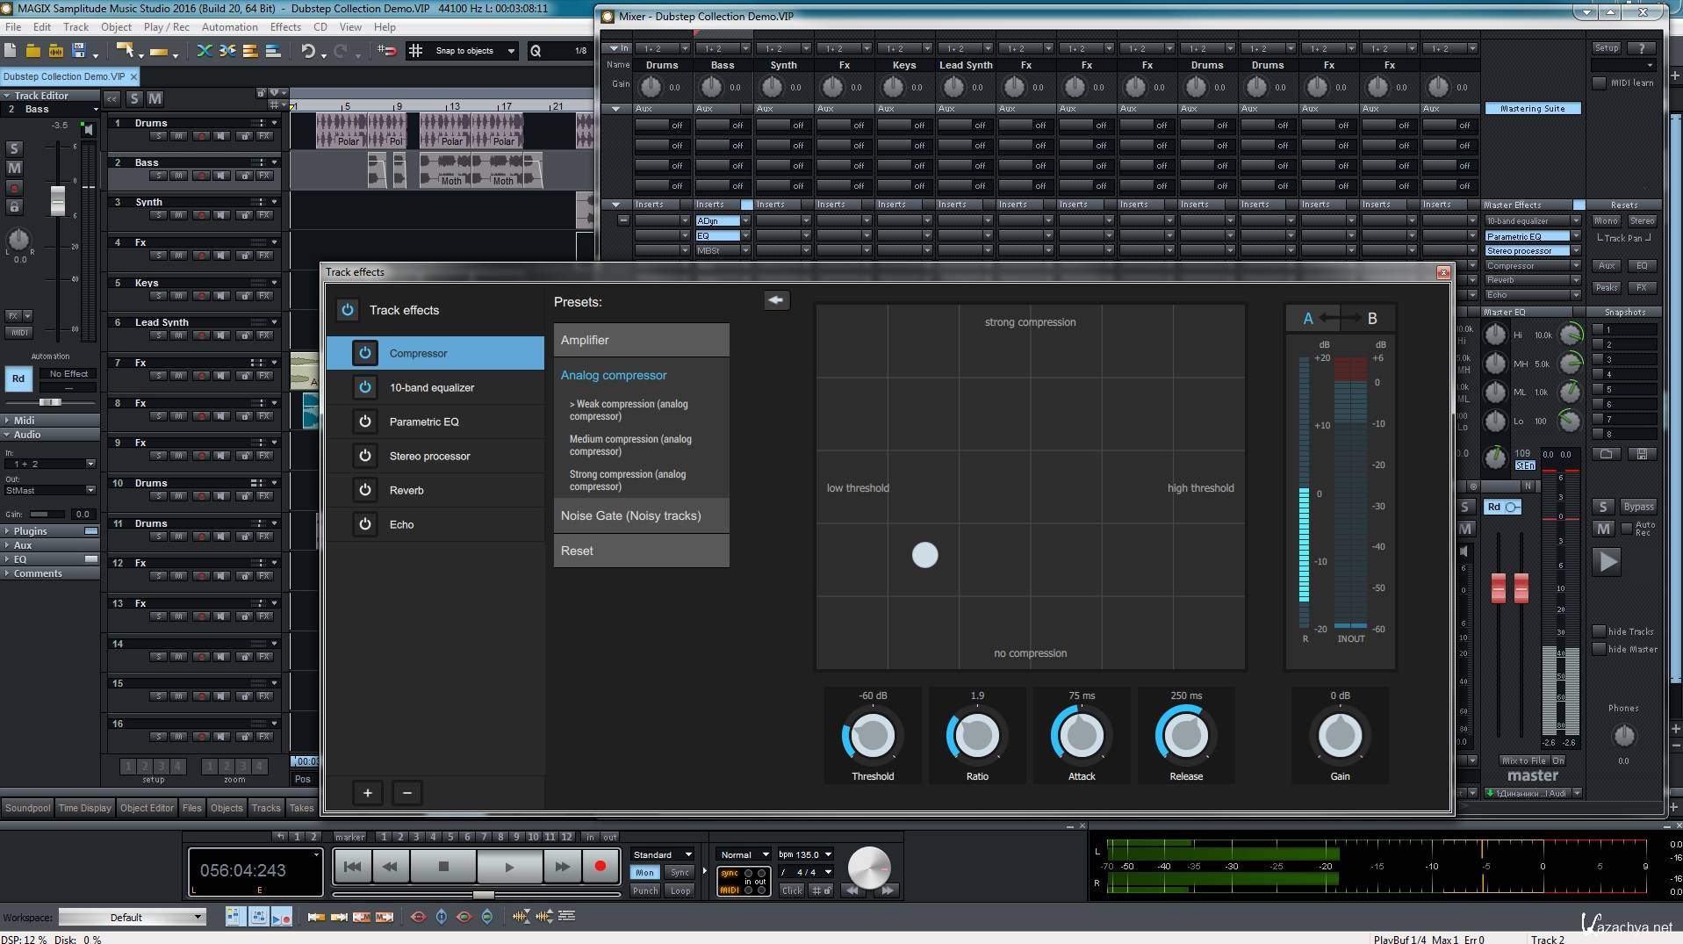The width and height of the screenshot is (1683, 944).
Task: Open the Workspace Default dropdown
Action: click(x=132, y=917)
